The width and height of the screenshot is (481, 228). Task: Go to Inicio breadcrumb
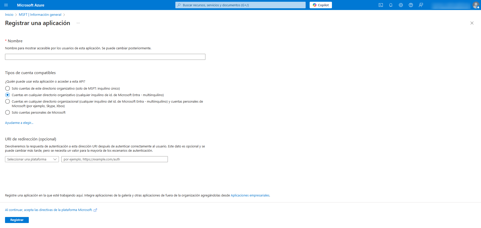(x=9, y=15)
